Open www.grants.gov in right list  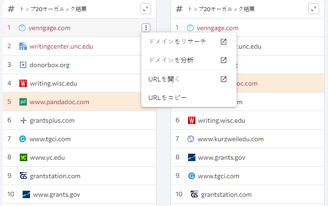coord(222,157)
